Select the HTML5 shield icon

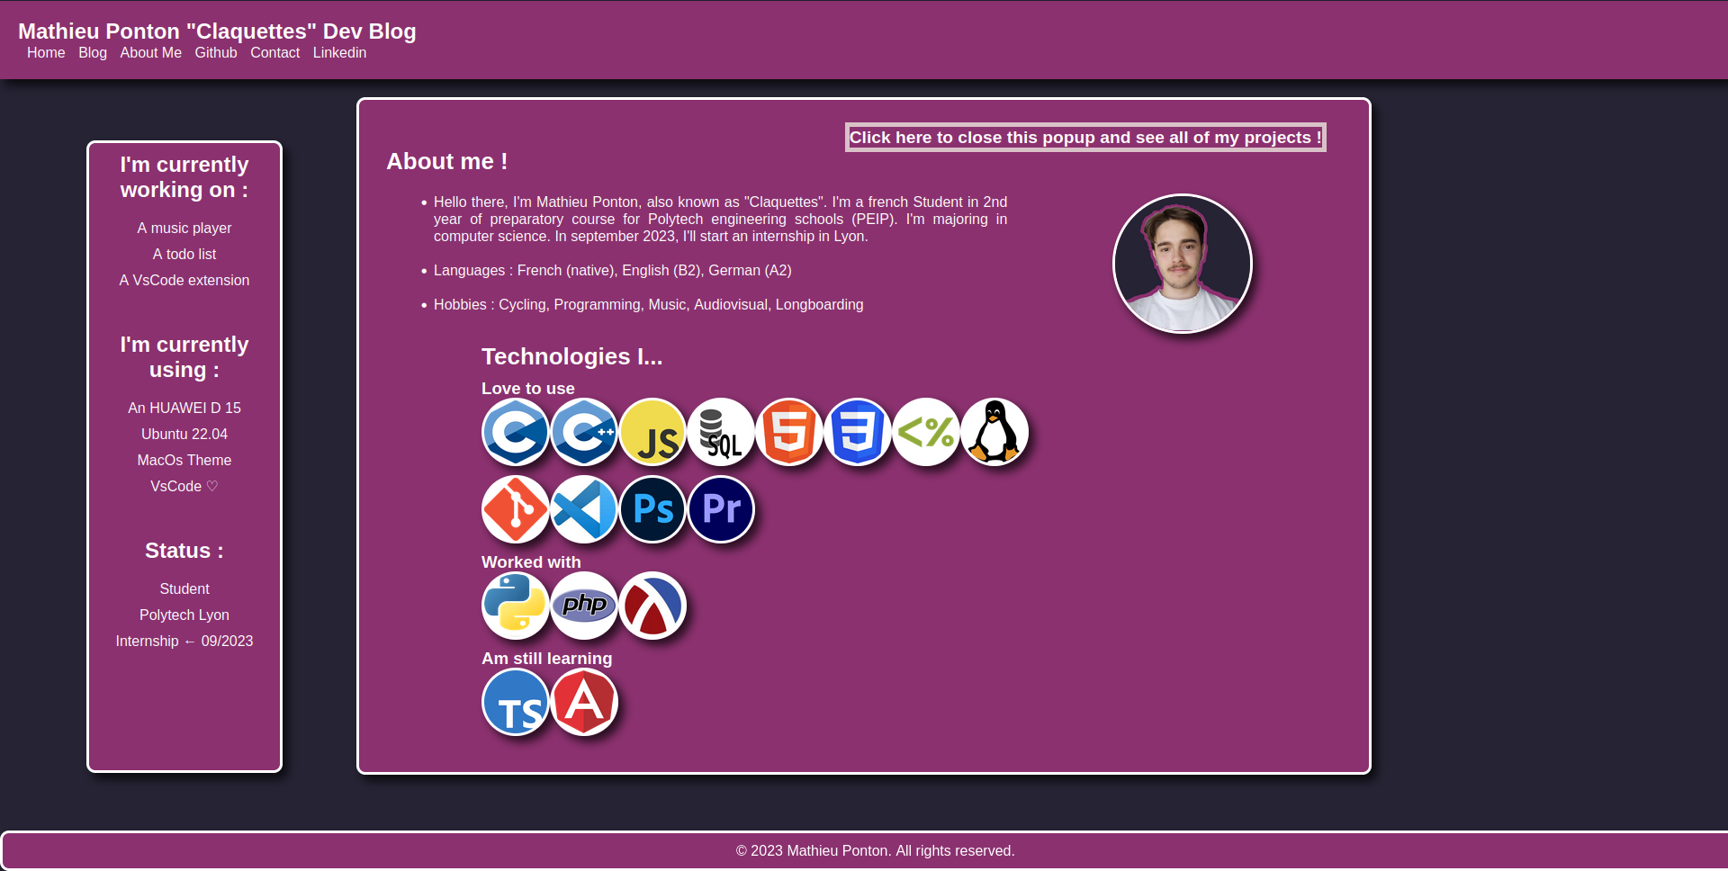pyautogui.click(x=789, y=432)
